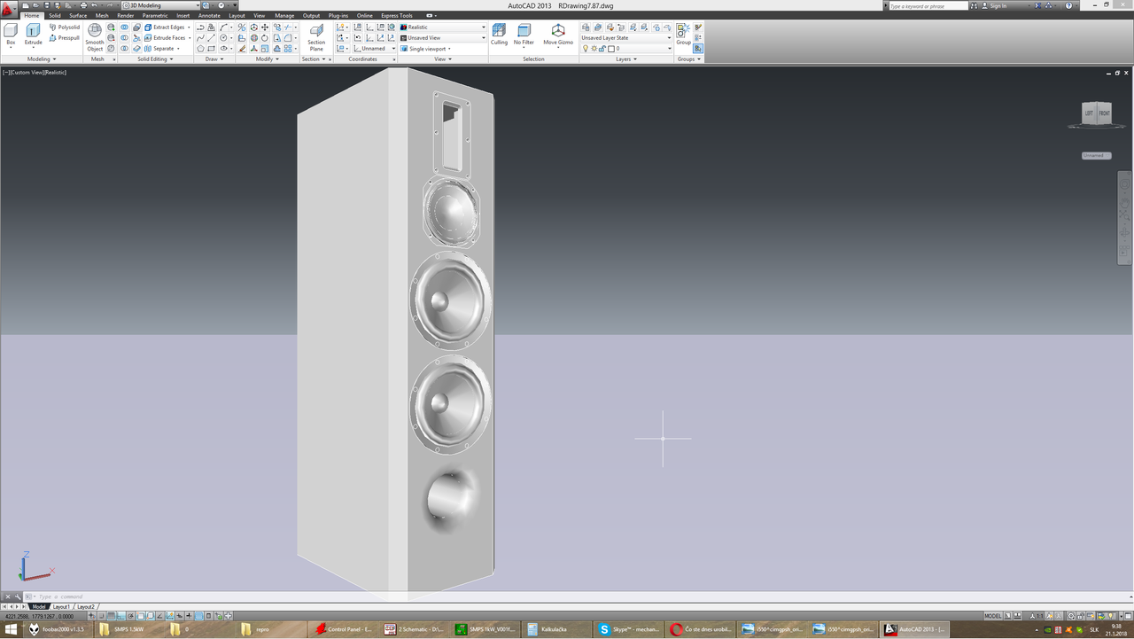Expand the Single viewport dropdown
This screenshot has width=1134, height=639.
coord(426,49)
